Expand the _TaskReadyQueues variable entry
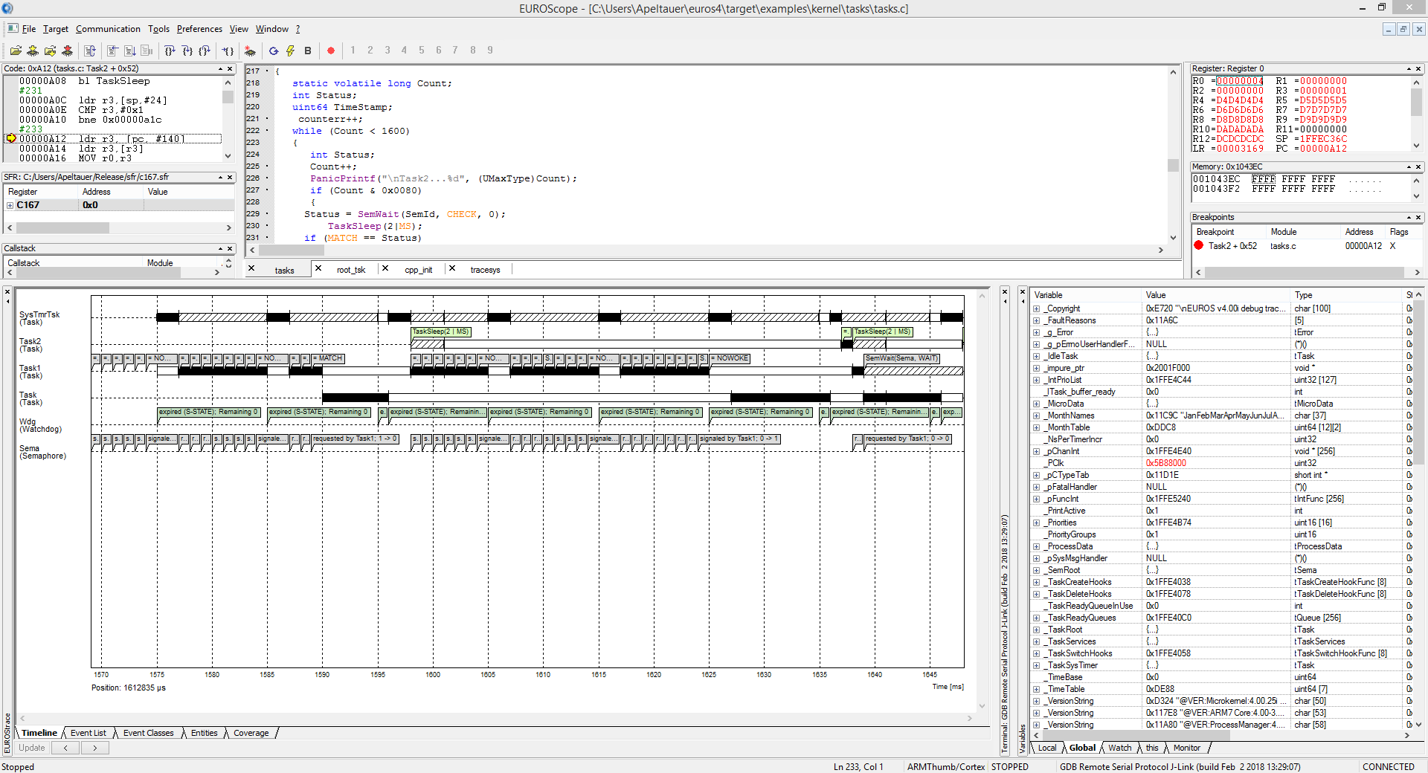The image size is (1428, 773). (x=1036, y=618)
